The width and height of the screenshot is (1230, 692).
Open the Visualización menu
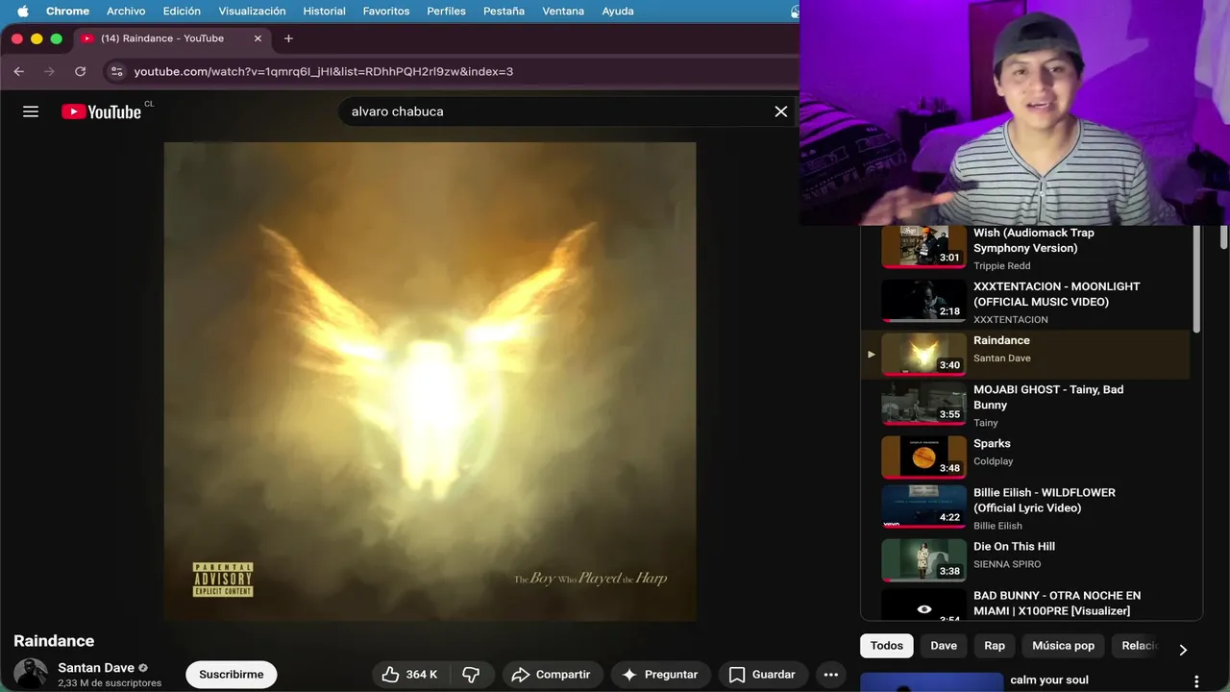click(252, 11)
